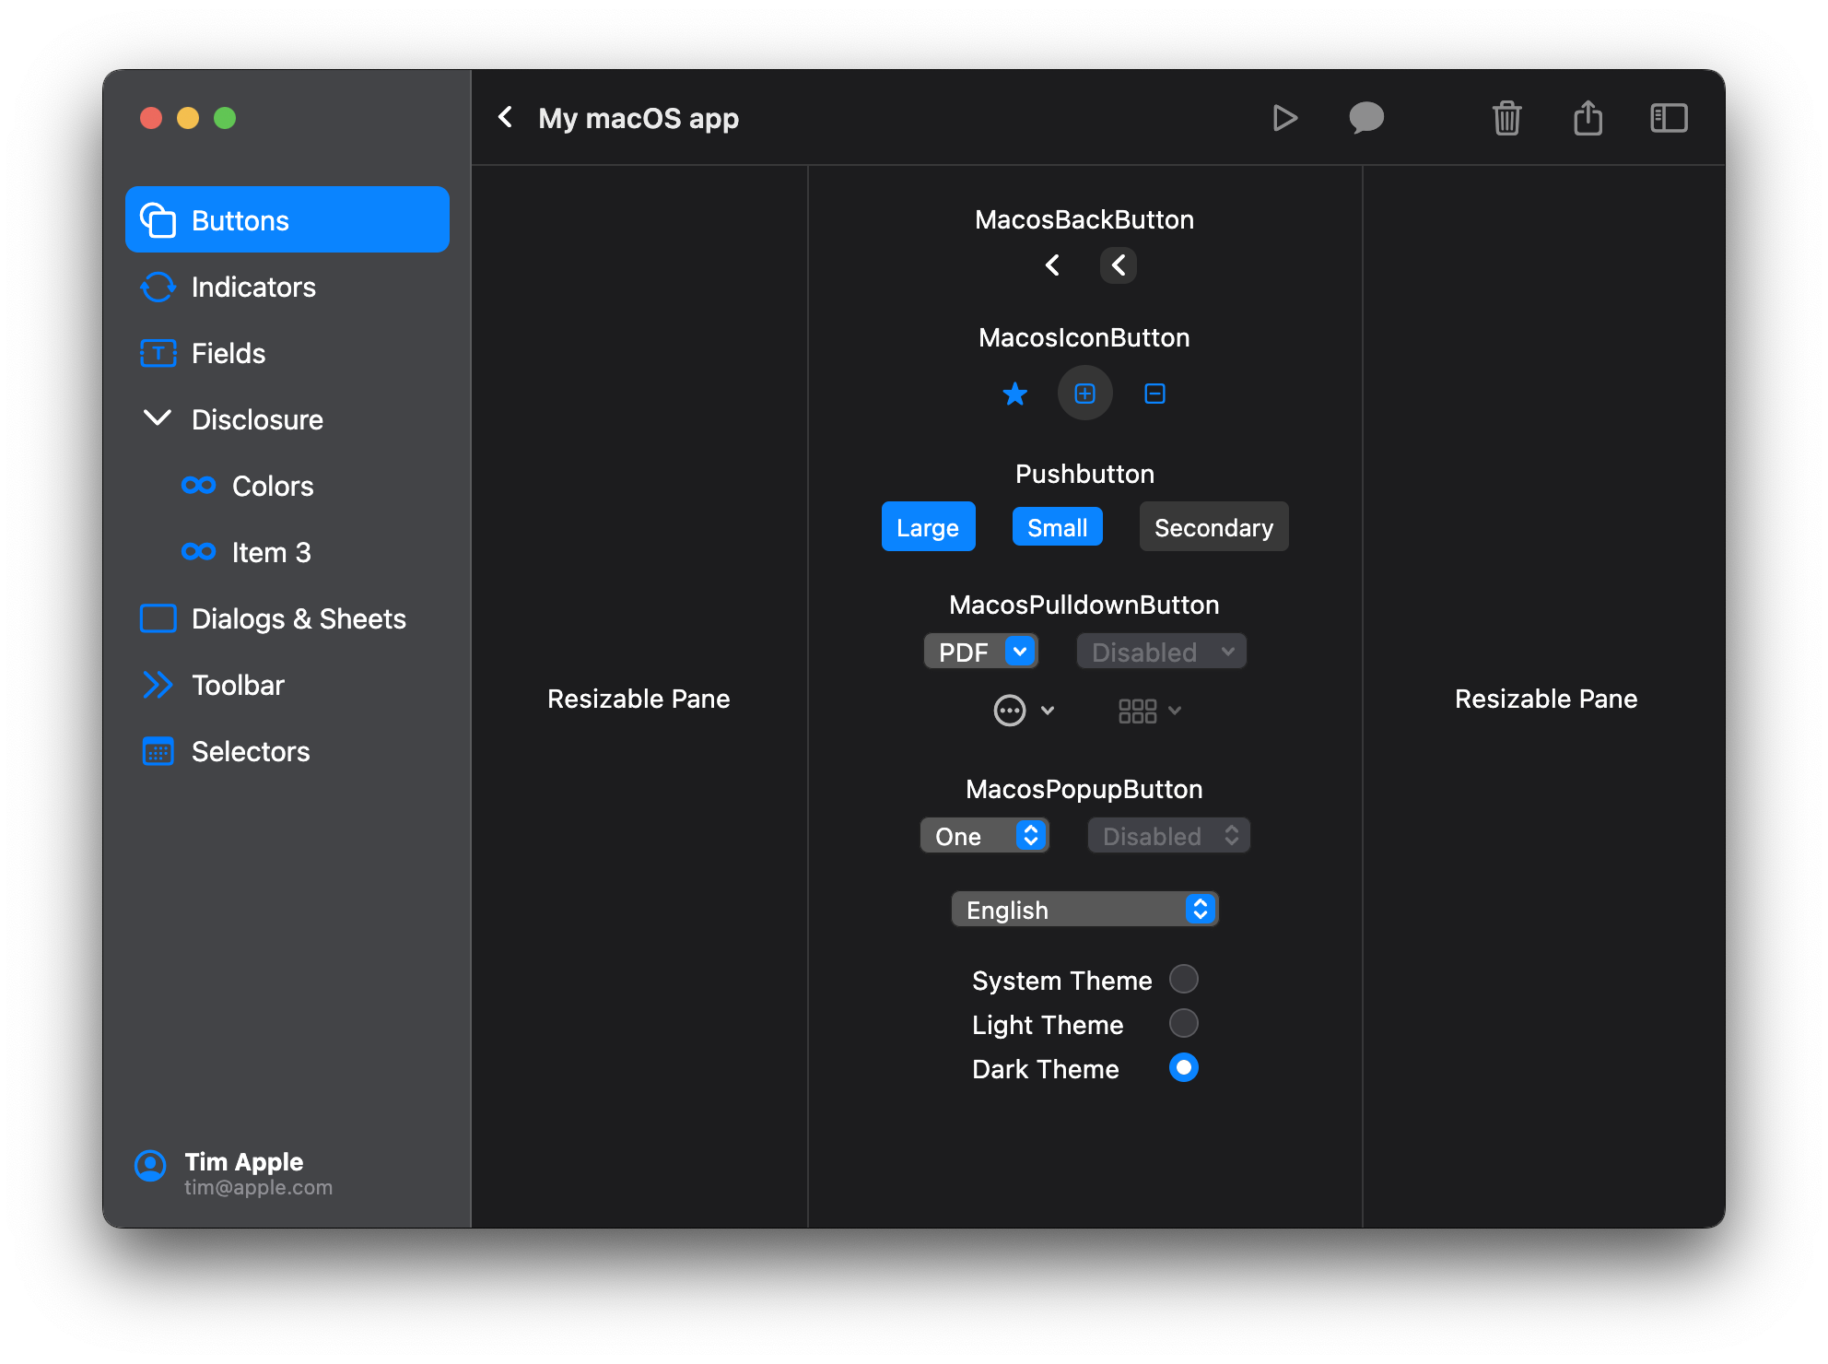Image resolution: width=1828 pixels, height=1364 pixels.
Task: Collapse the Disclosure sidebar section
Action: tap(158, 418)
